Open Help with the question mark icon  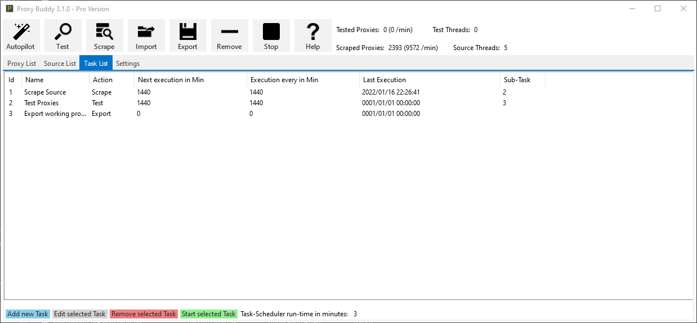pyautogui.click(x=312, y=35)
